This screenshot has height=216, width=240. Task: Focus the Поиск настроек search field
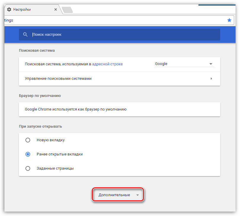[119, 35]
